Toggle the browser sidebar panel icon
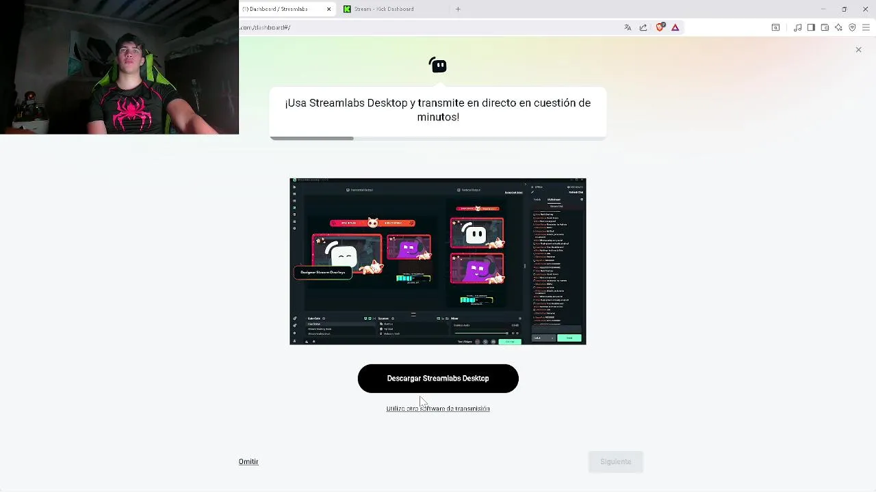The height and width of the screenshot is (492, 876). coord(811,27)
